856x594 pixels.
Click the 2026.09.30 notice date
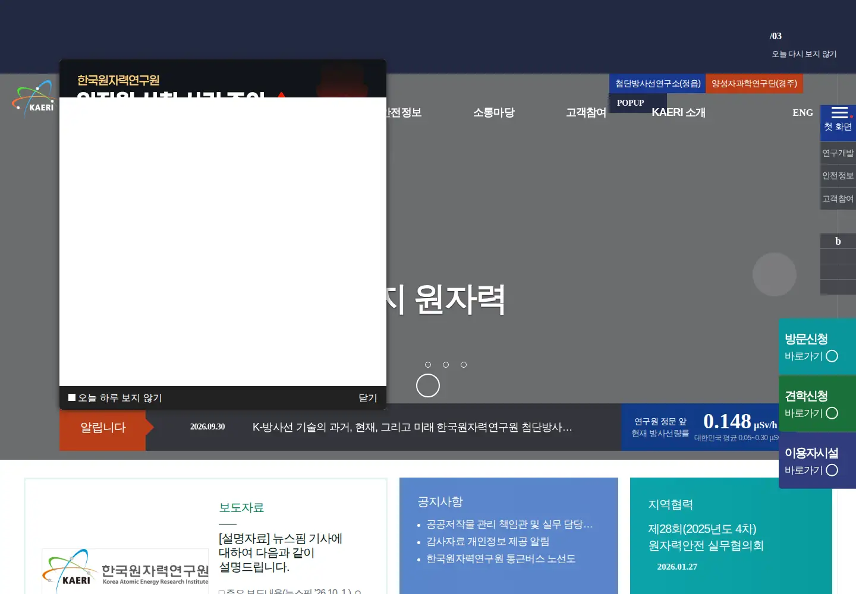click(x=207, y=426)
